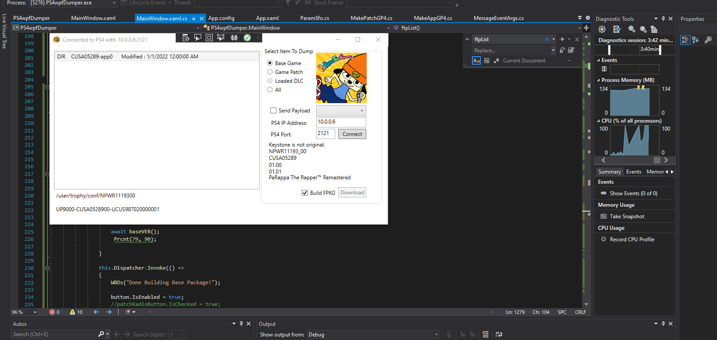Switch to ParamSfo.cs tab
The width and height of the screenshot is (717, 340).
(x=314, y=18)
